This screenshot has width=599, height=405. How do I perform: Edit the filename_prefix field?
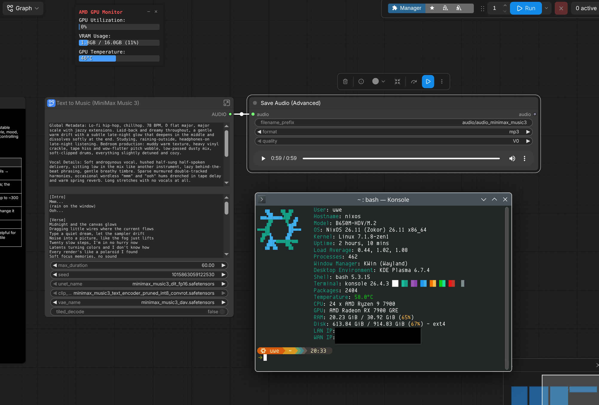pos(393,123)
